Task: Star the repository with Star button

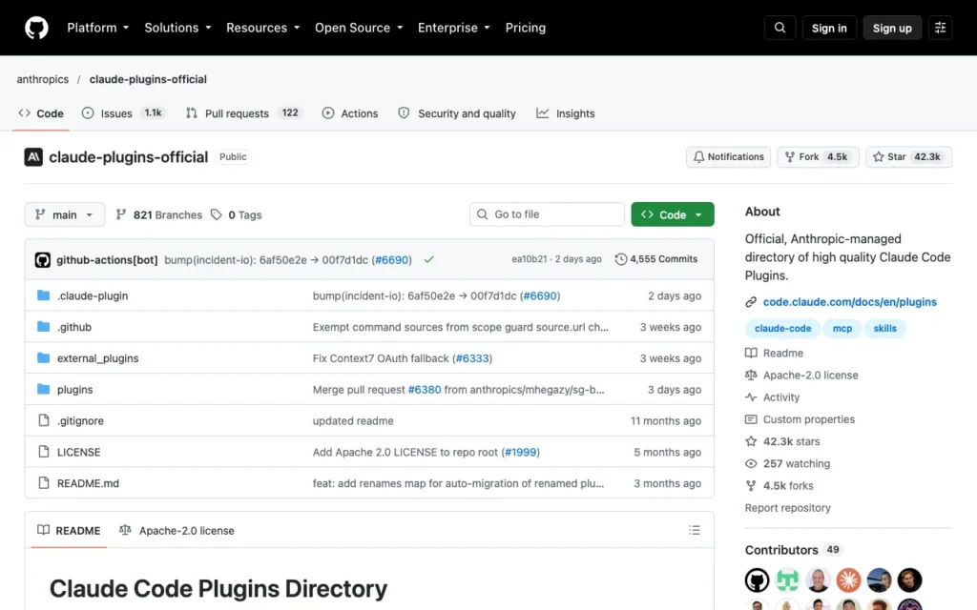Action: click(908, 157)
